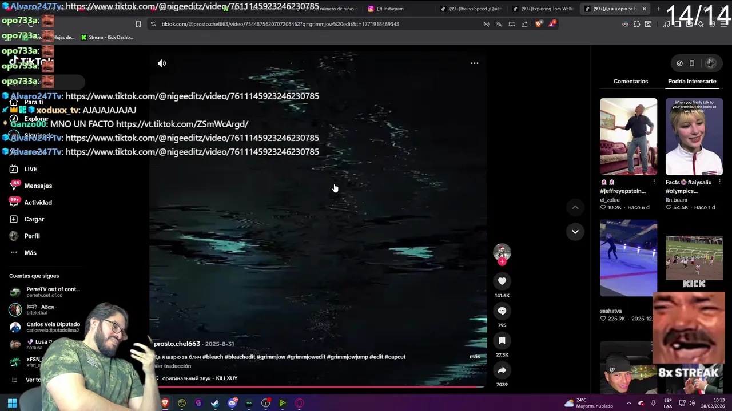Open options for the ltn.beam video
732x411 pixels.
pyautogui.click(x=719, y=182)
